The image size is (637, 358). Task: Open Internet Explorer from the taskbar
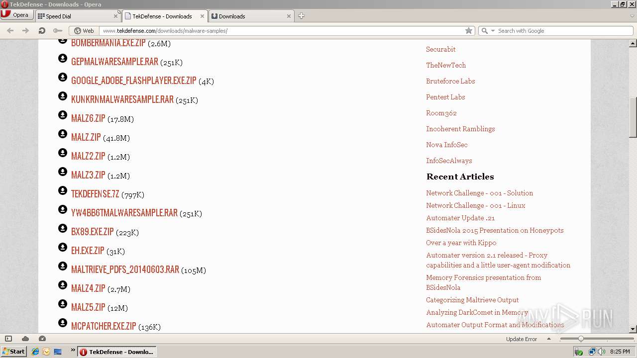pyautogui.click(x=35, y=352)
